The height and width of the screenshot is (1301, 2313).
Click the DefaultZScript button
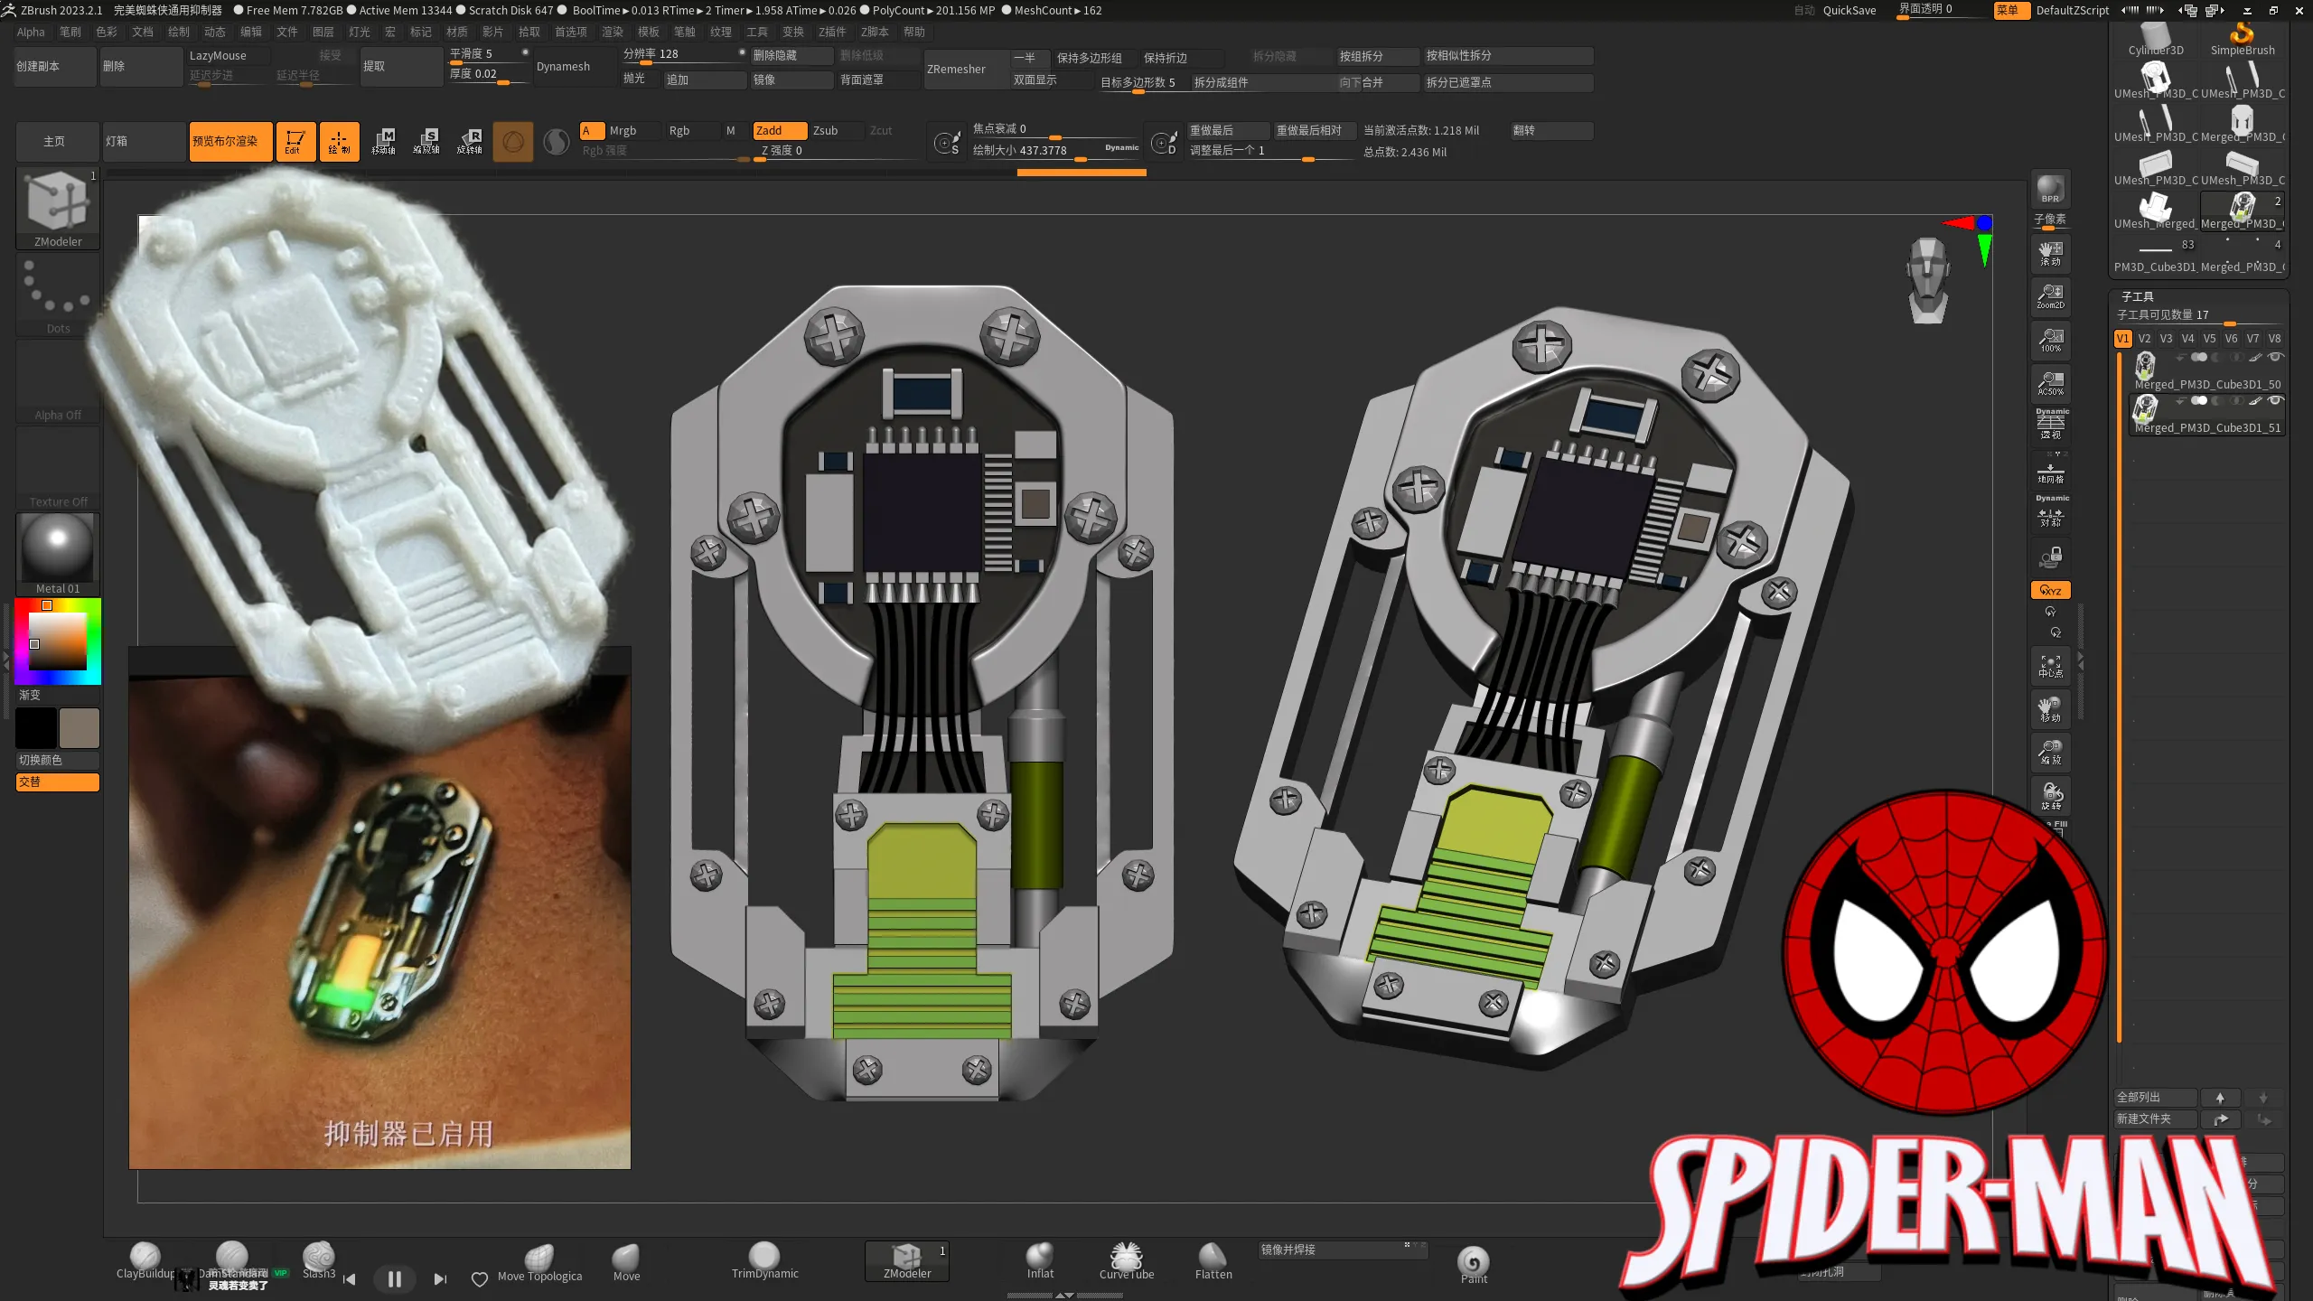pos(2073,11)
